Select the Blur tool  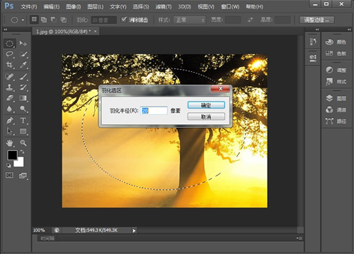click(x=10, y=109)
